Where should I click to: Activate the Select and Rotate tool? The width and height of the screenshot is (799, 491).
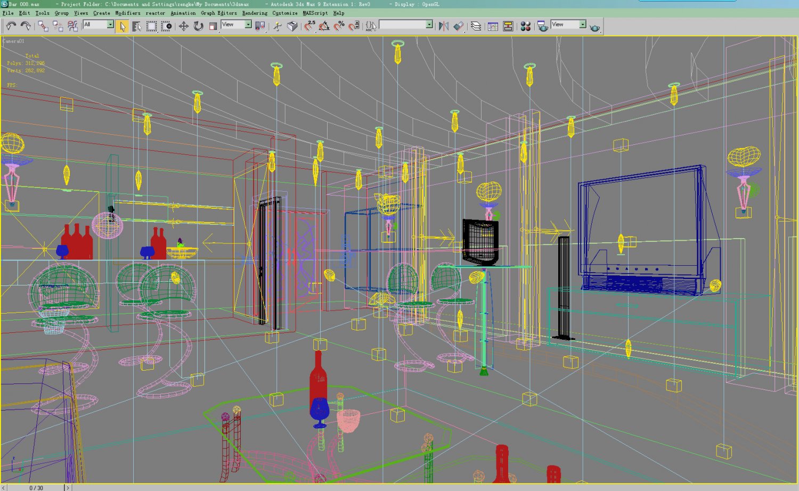coord(198,24)
